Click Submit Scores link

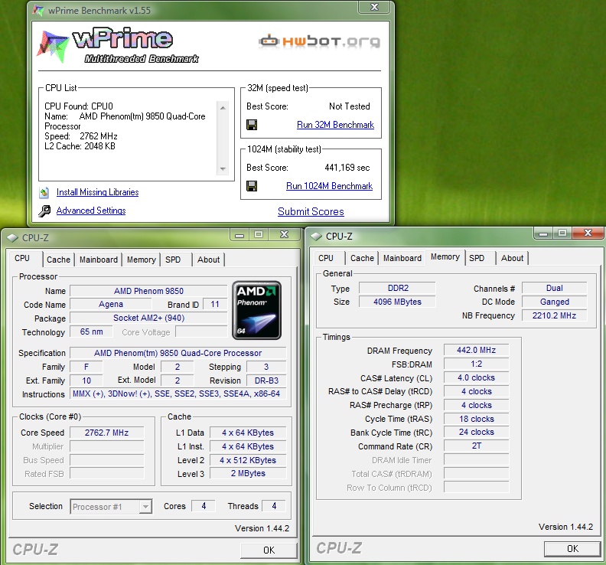click(311, 211)
